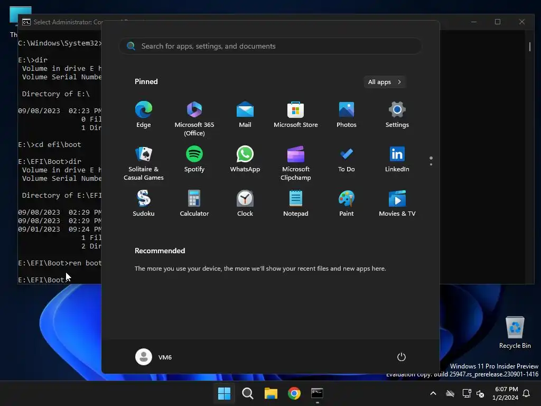
Task: Launch the Sudoku game
Action: coord(144,204)
